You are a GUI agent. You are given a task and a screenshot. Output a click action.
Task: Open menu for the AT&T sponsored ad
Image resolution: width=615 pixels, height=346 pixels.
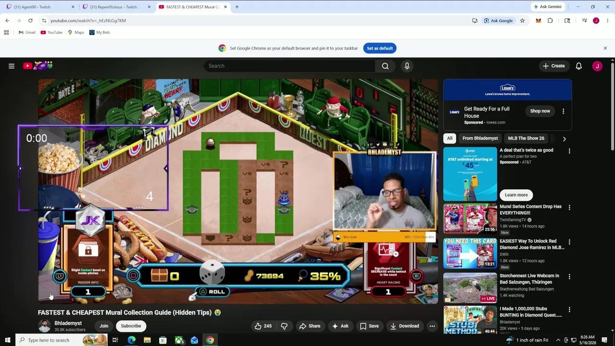click(x=569, y=151)
